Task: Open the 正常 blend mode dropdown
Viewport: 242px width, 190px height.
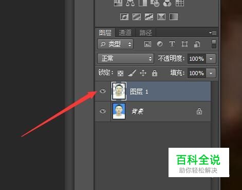Action: point(125,59)
